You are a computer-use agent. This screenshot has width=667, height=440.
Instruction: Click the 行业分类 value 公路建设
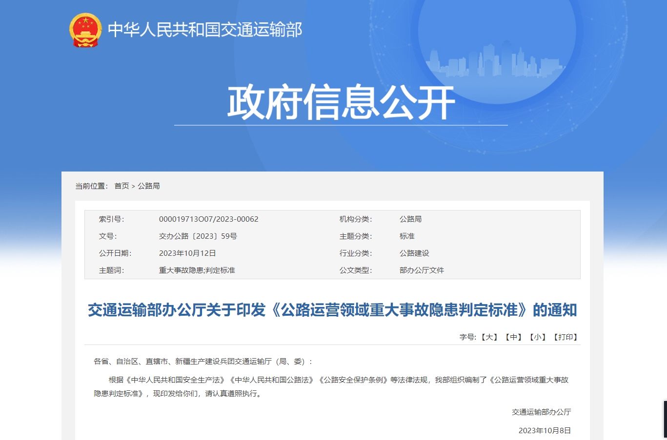[x=414, y=253]
